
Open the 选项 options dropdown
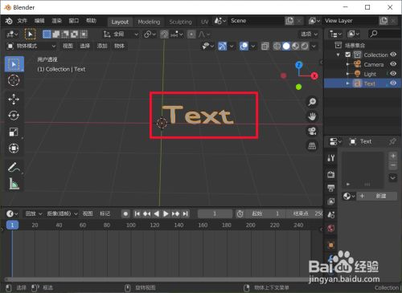(x=309, y=35)
